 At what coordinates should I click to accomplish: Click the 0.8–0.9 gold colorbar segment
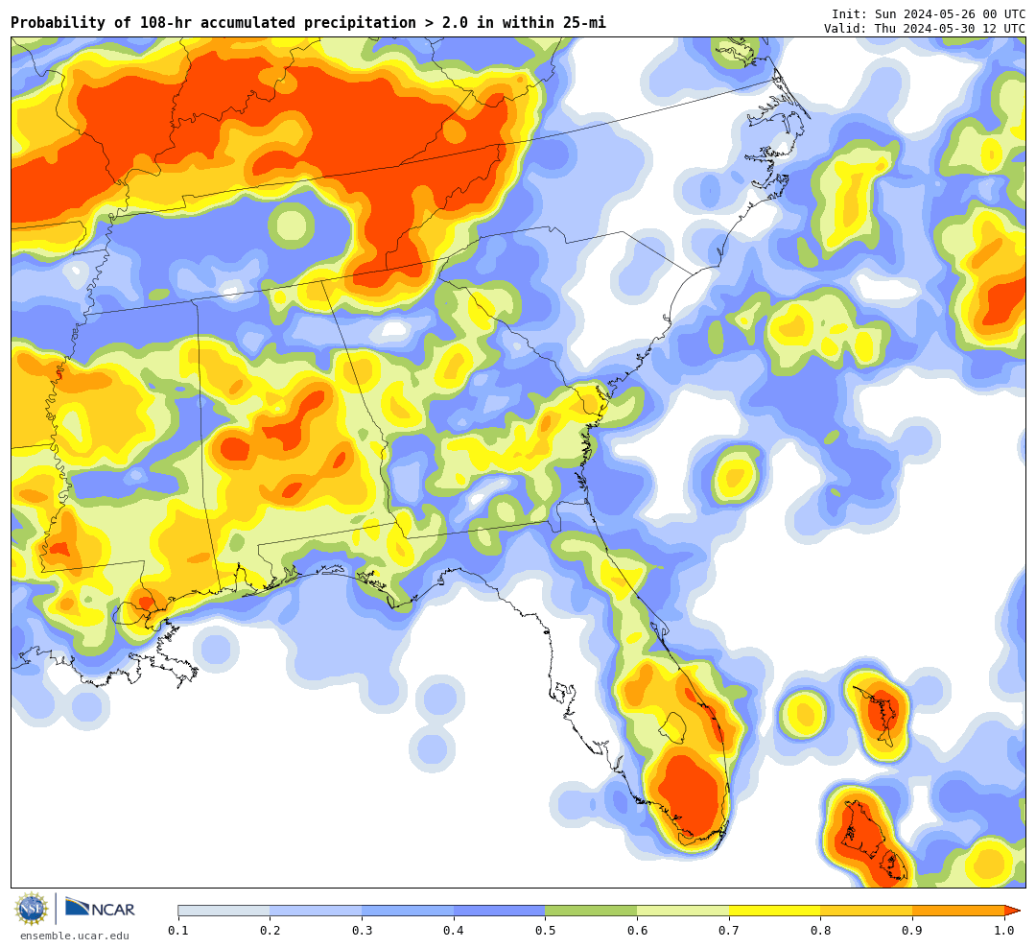pos(867,911)
